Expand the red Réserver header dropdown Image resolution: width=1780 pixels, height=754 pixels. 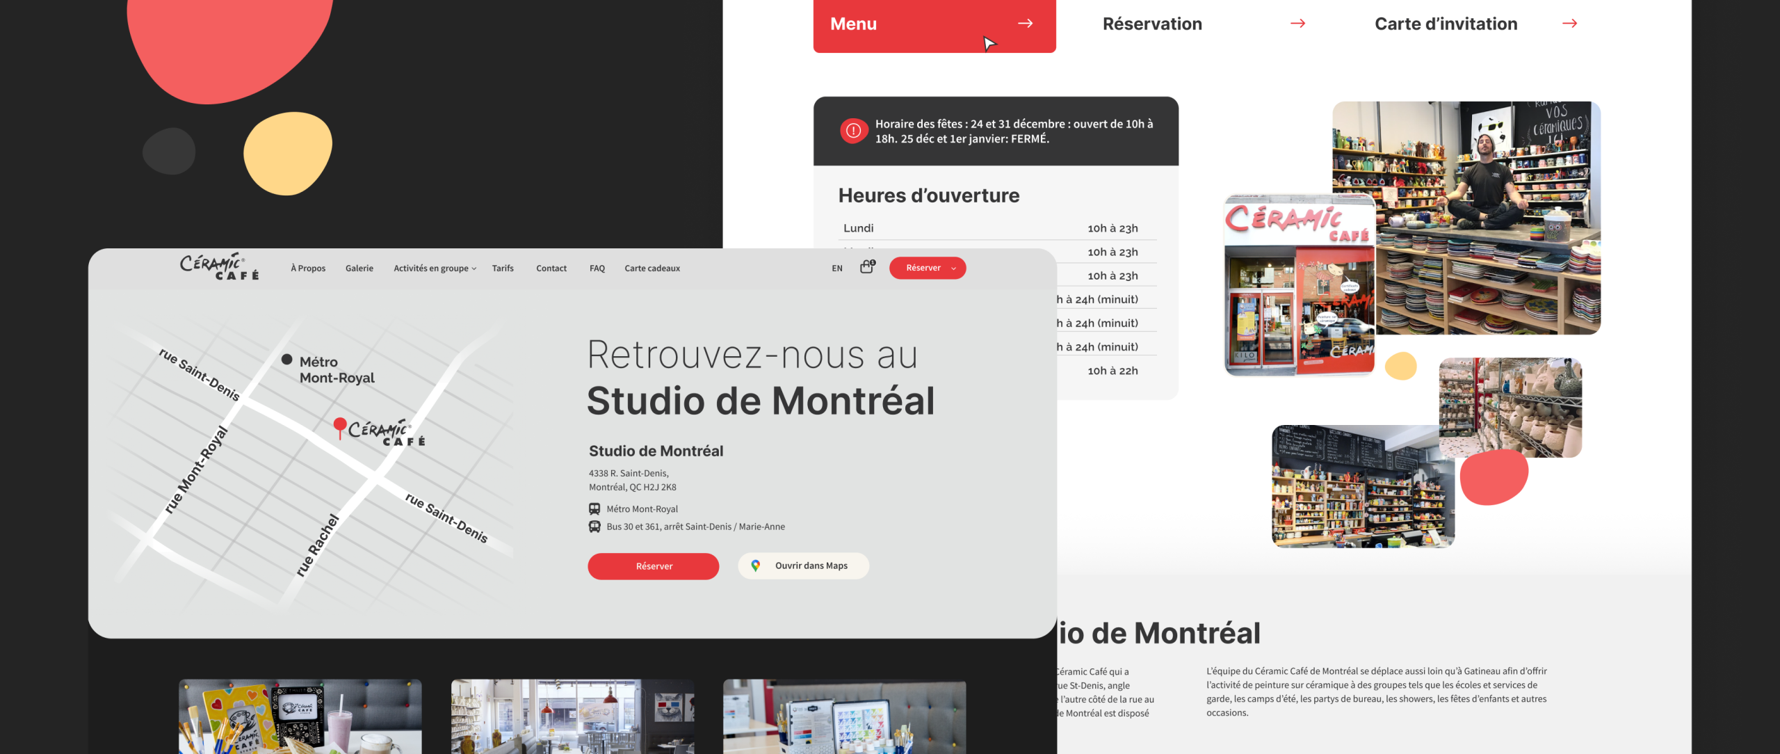point(953,268)
